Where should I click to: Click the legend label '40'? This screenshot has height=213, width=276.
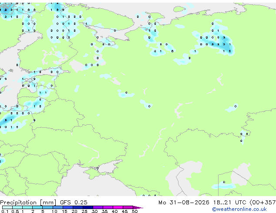[x=114, y=211]
